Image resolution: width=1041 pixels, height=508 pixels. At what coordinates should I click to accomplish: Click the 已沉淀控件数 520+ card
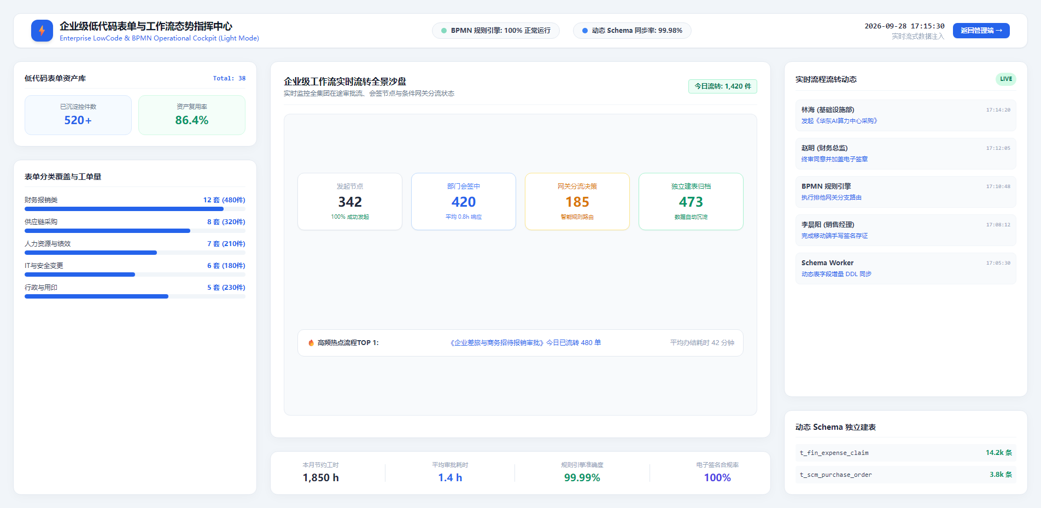coord(78,115)
